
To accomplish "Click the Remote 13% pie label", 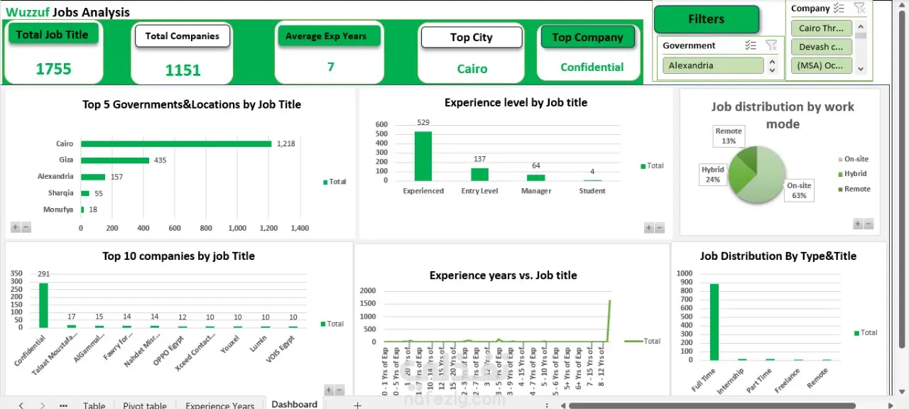I will (729, 136).
